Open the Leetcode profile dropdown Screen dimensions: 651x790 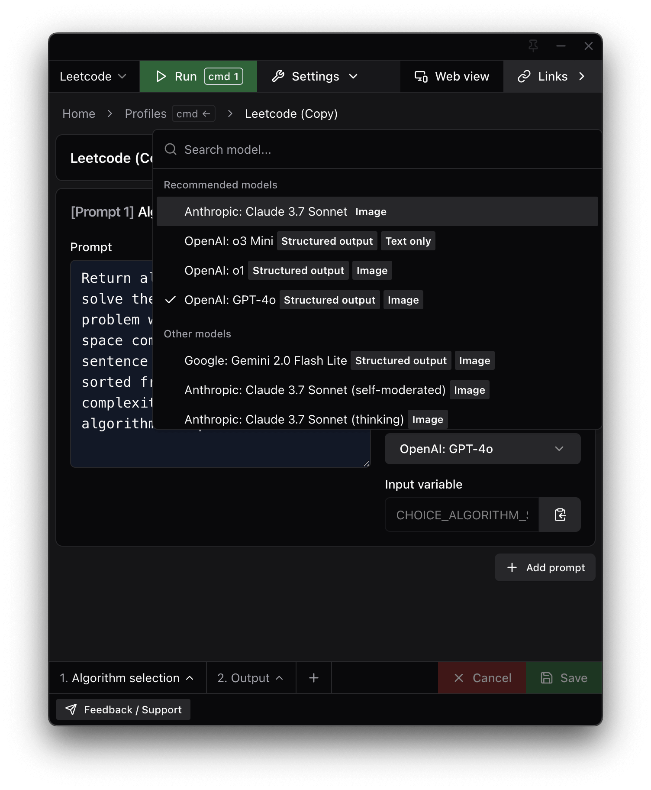tap(93, 77)
